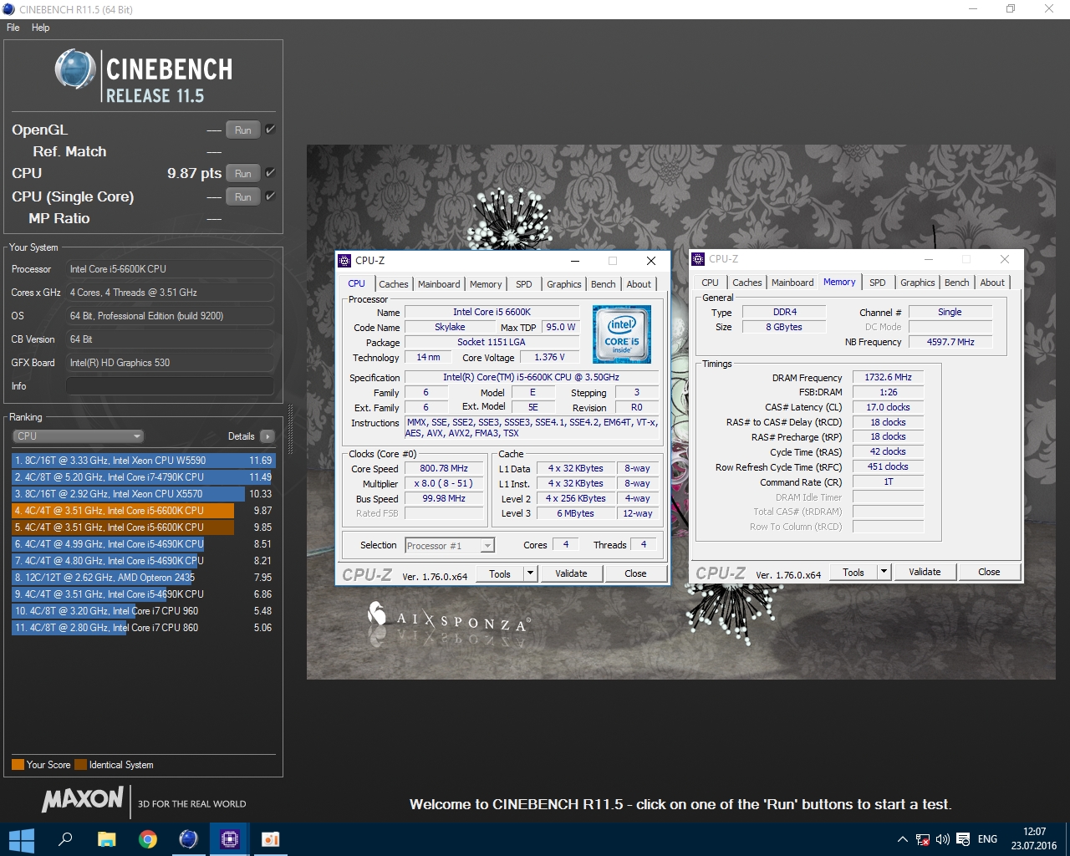The width and height of the screenshot is (1070, 856).
Task: Switch to CPU tab in Memory window
Action: tap(710, 283)
